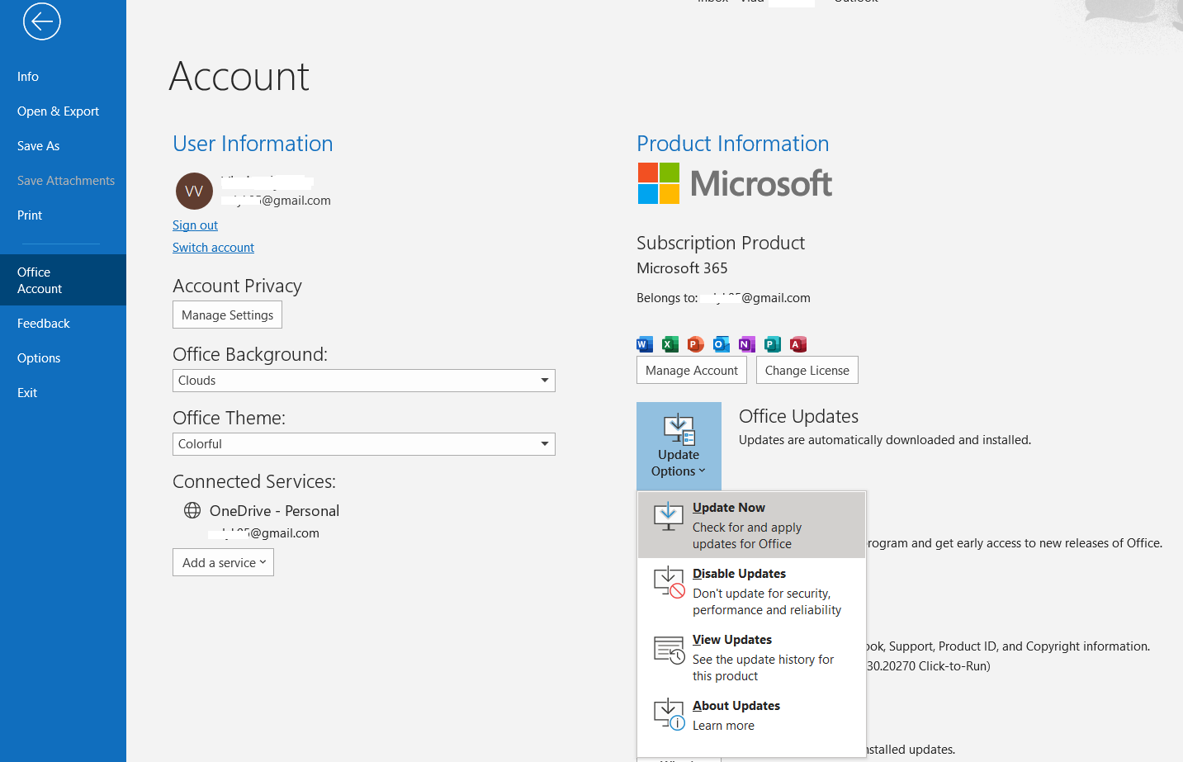Viewport: 1183px width, 762px height.
Task: Click the Microsoft 365 product text
Action: pyautogui.click(x=682, y=268)
